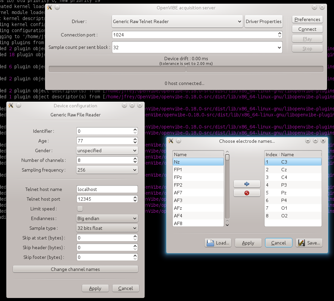
Task: Select channel 8 O2 row
Action: [293, 216]
